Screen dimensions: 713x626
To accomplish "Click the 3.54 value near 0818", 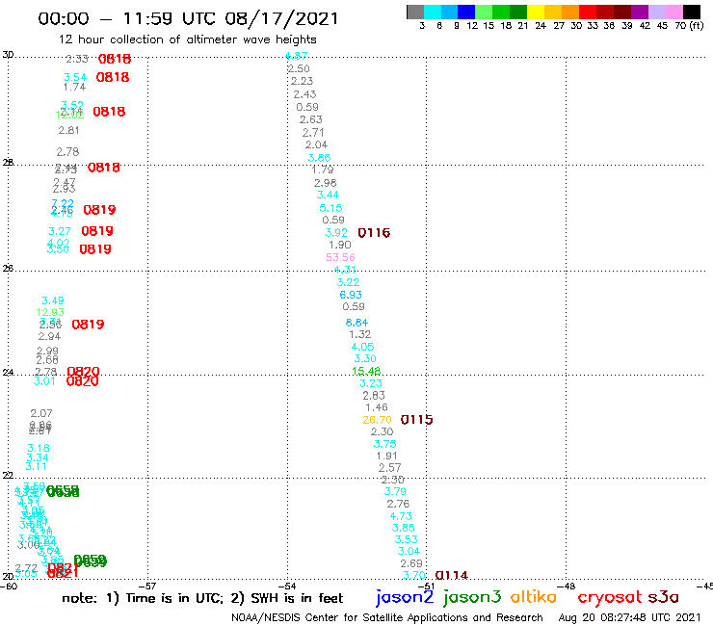I will coord(75,77).
